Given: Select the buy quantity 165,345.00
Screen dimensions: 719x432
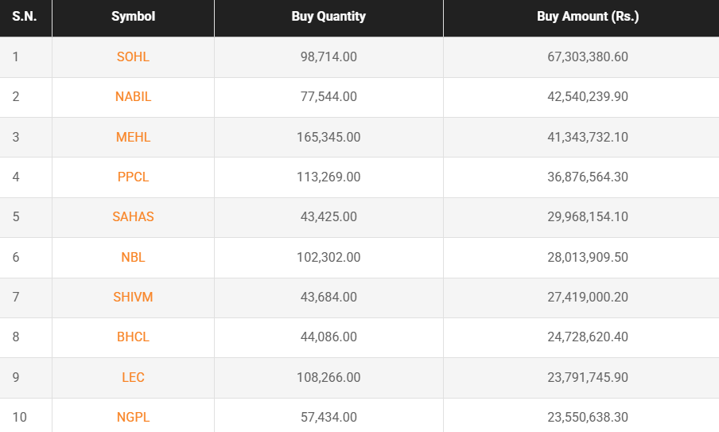Looking at the screenshot, I should click(x=328, y=137).
